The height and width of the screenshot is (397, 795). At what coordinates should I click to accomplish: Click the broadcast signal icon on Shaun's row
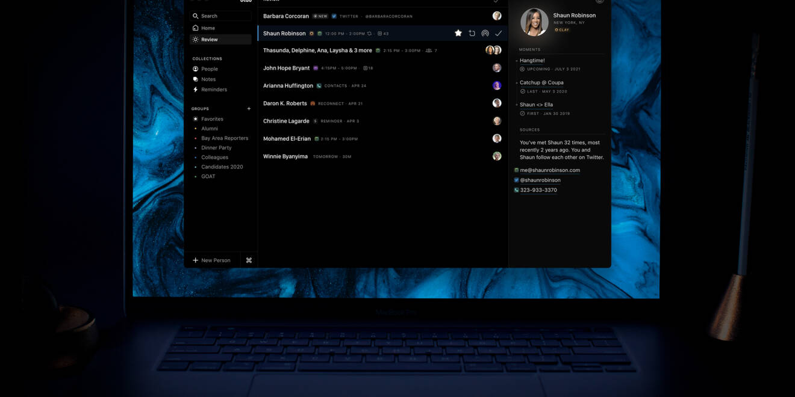[485, 34]
